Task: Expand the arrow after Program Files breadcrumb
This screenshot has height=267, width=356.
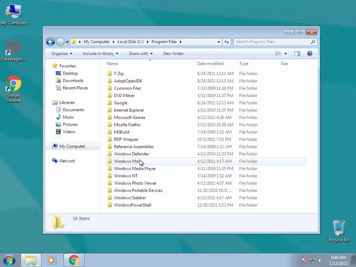Action: pyautogui.click(x=181, y=42)
